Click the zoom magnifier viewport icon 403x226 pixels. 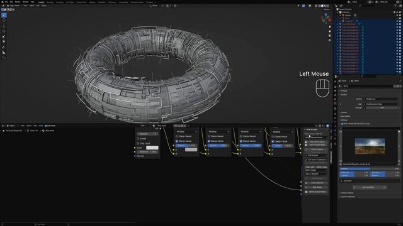[x=329, y=27]
